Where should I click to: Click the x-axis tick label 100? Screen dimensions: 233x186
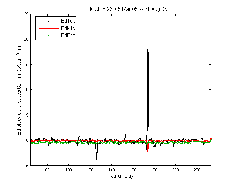69,170
